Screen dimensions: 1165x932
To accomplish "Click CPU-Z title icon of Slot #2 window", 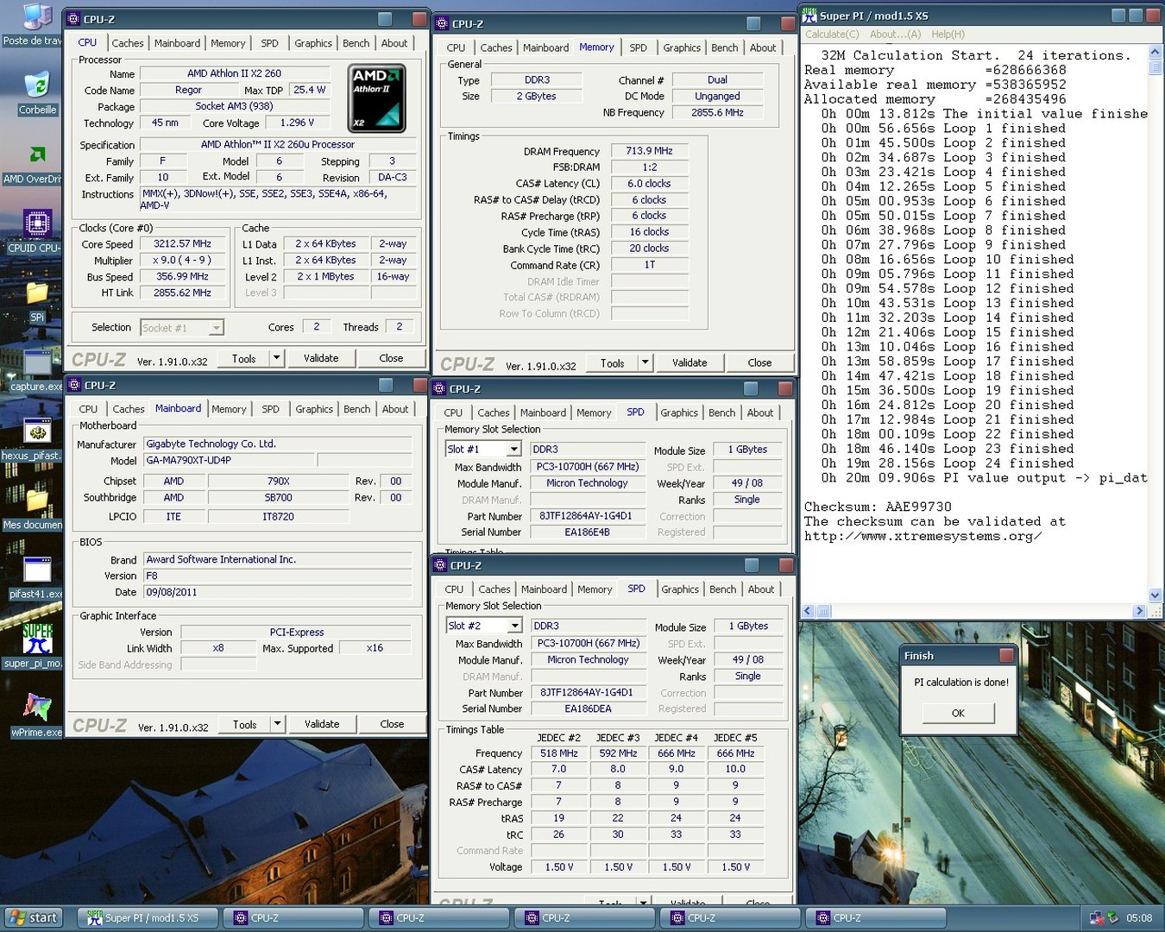I will (440, 566).
